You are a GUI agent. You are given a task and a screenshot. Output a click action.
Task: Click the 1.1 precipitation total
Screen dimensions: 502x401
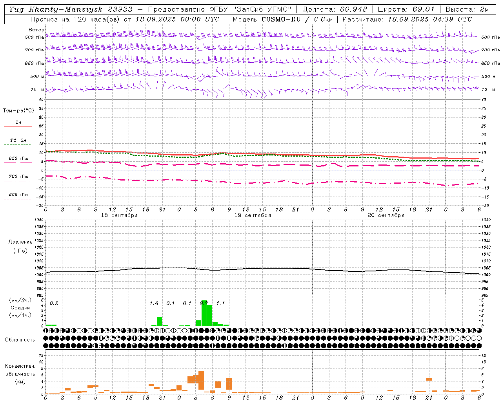click(x=221, y=303)
